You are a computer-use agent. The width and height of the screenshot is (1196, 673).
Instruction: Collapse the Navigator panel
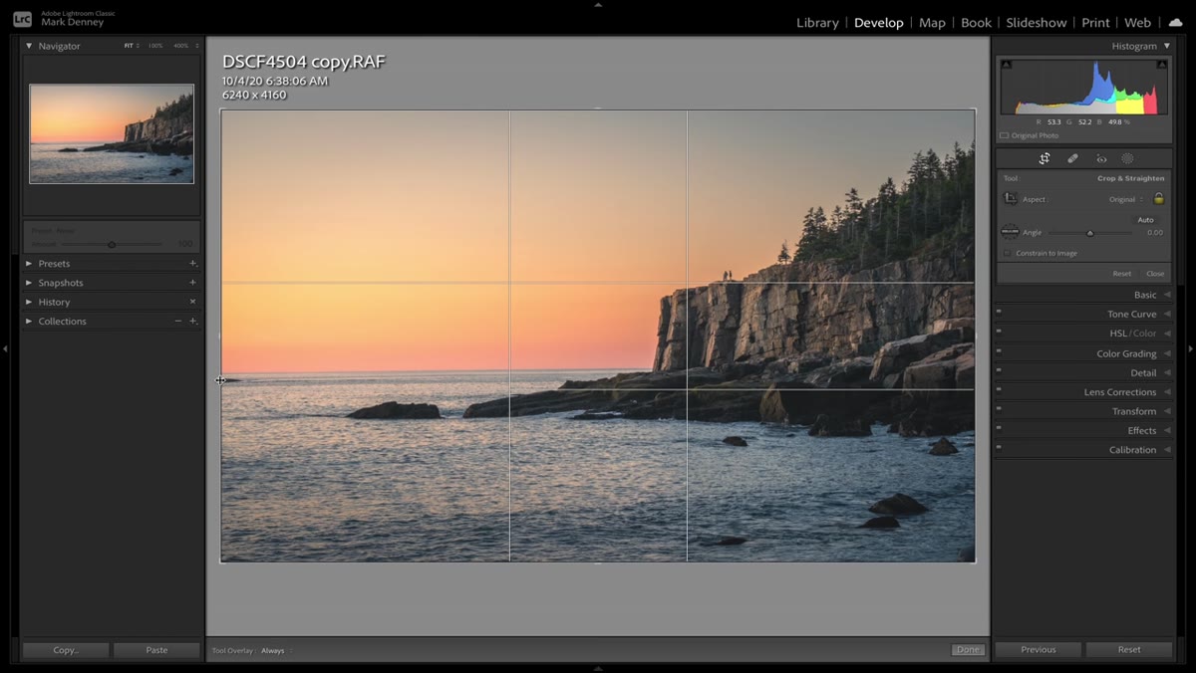(x=29, y=46)
